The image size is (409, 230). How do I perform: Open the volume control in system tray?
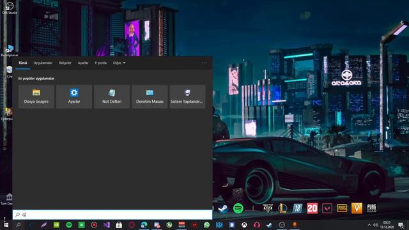(376, 225)
